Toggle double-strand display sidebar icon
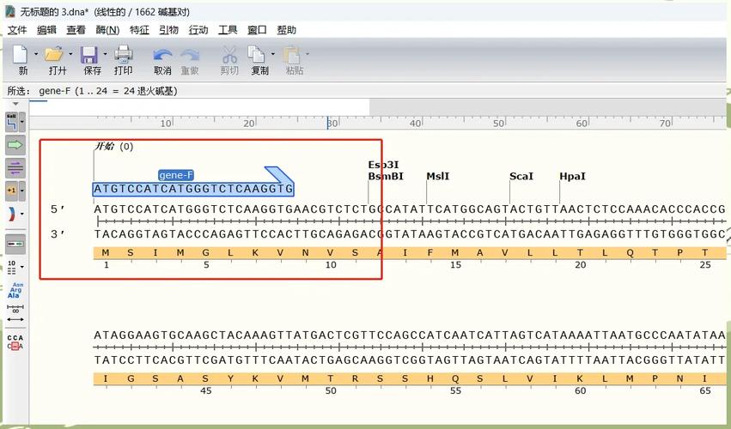The height and width of the screenshot is (429, 731). coord(15,244)
